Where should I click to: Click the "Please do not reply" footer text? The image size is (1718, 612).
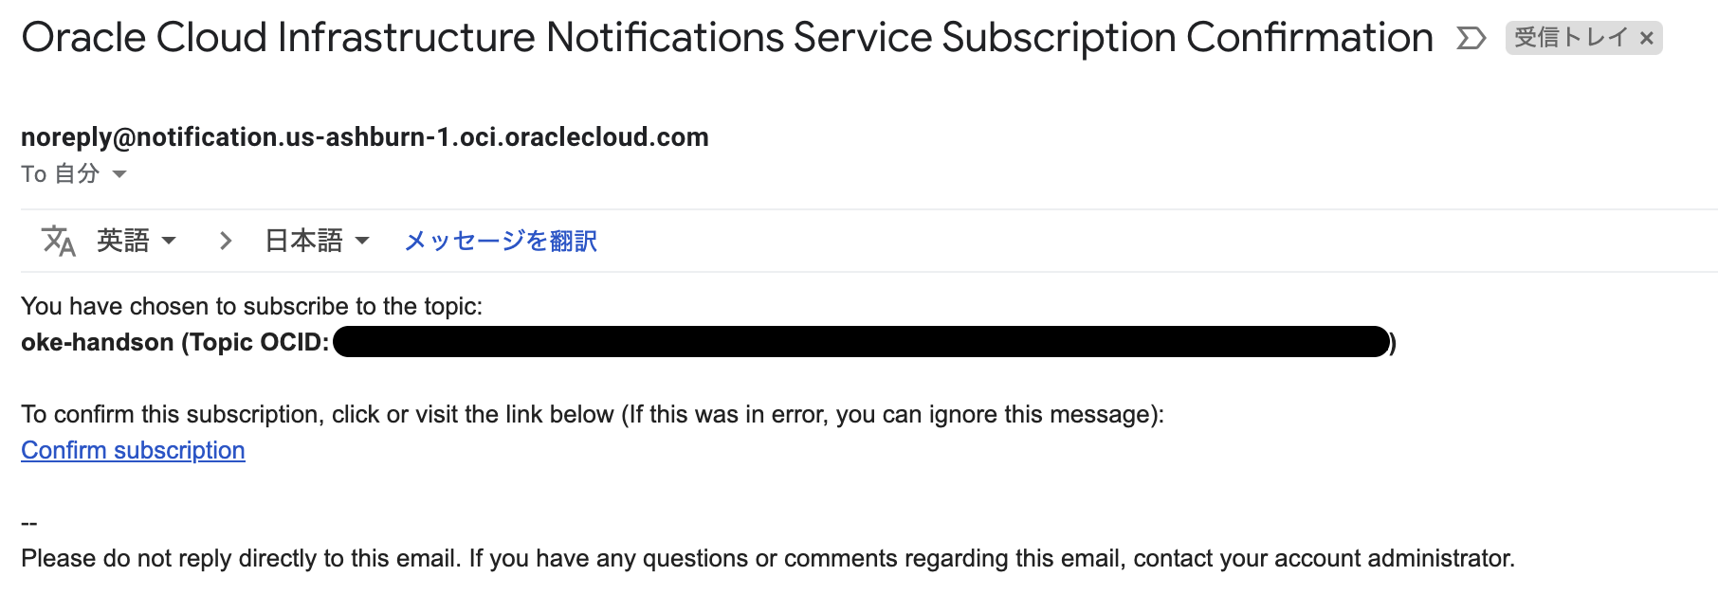[x=767, y=558]
